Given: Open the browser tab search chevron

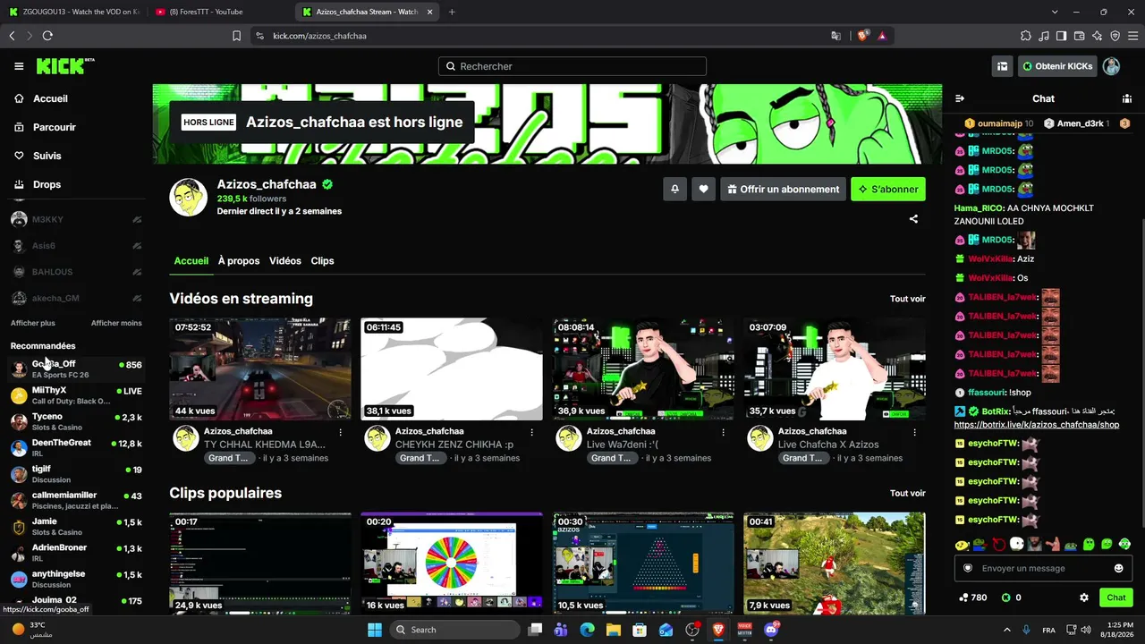Looking at the screenshot, I should [x=1056, y=12].
